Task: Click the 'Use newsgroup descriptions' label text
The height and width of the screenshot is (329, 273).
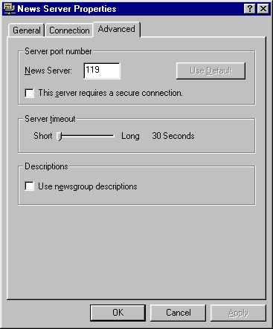Action: point(88,186)
